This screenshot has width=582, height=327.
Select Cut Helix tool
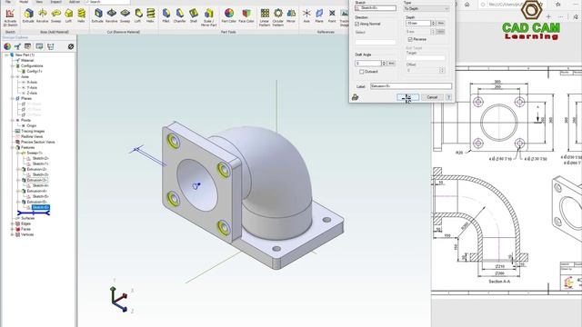[150, 16]
